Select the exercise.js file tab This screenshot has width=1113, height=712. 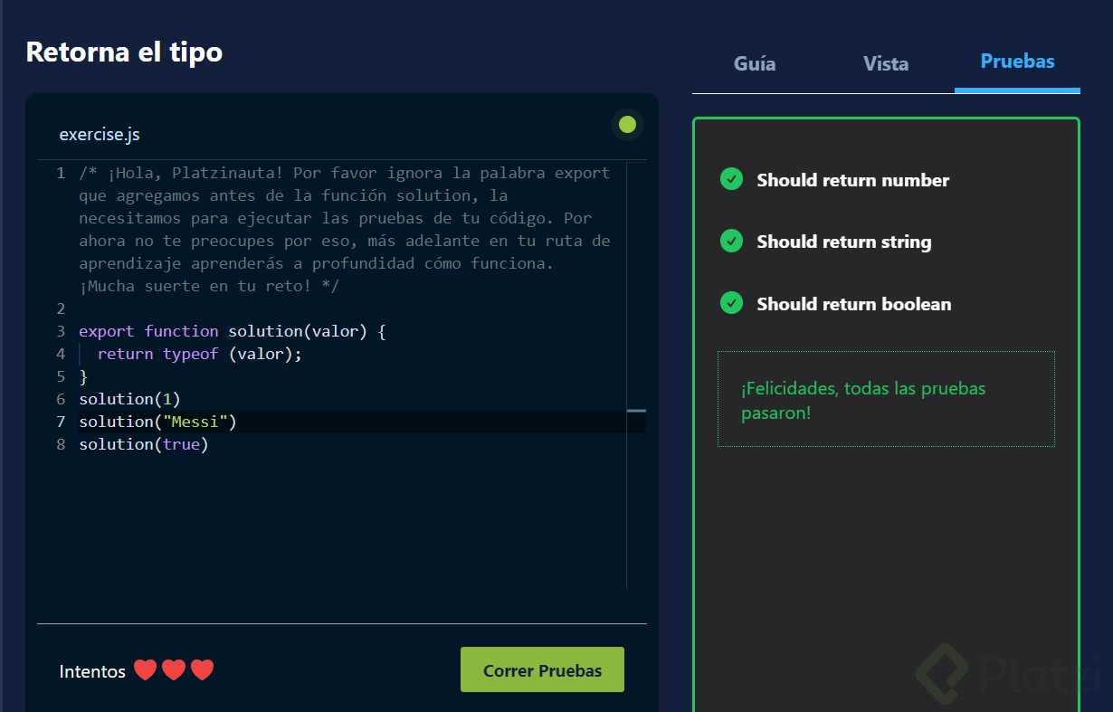tap(100, 135)
